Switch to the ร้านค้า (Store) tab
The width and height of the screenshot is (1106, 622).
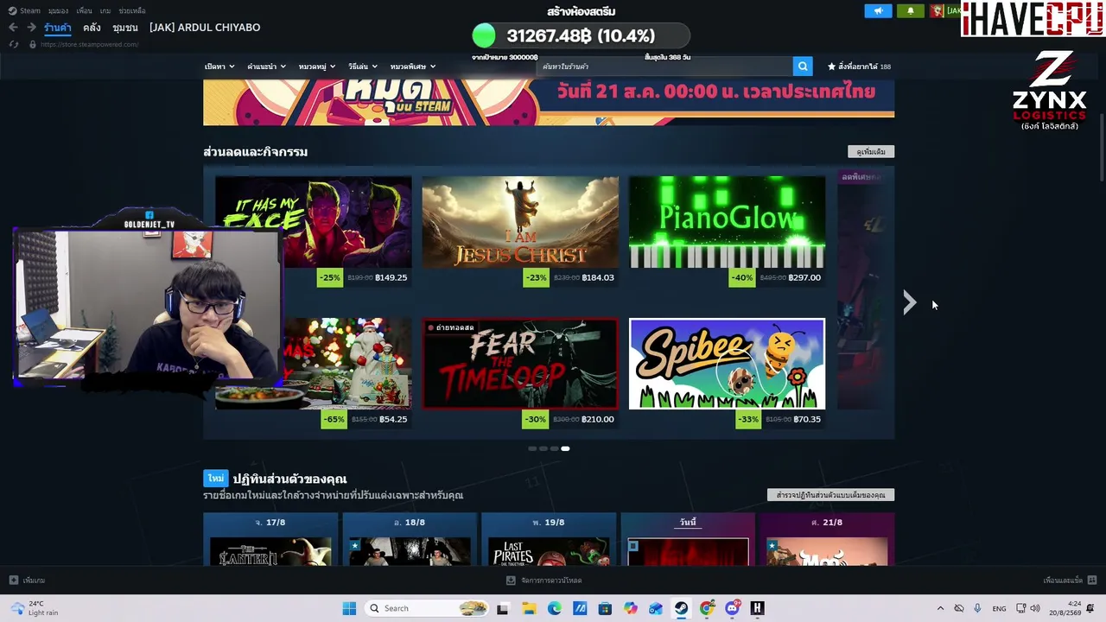coord(58,28)
